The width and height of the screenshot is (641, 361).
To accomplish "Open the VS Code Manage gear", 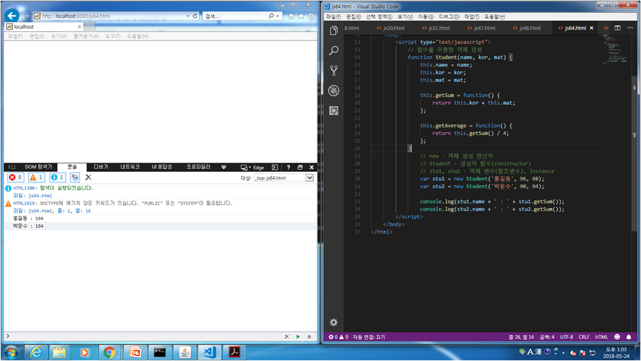I will point(334,322).
